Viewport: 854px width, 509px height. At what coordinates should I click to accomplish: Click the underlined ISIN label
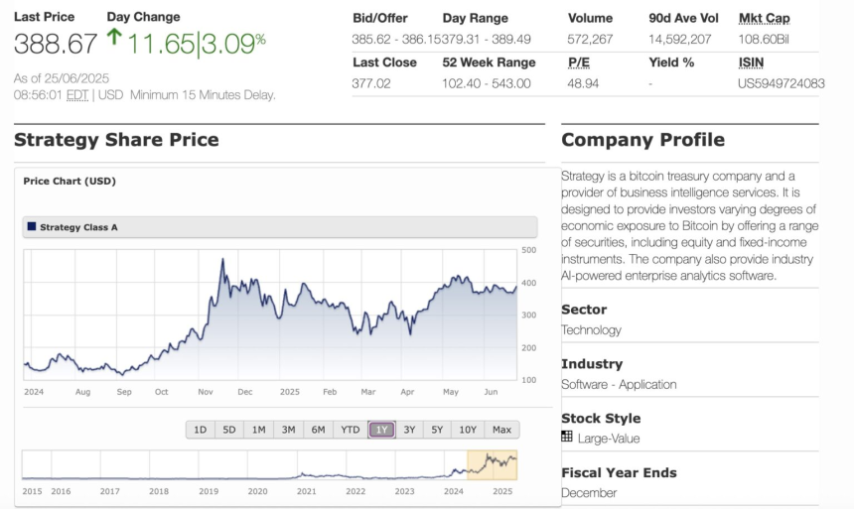(x=751, y=63)
